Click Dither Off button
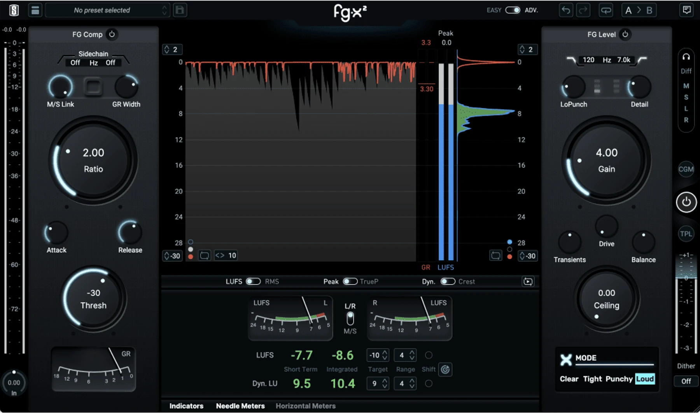The height and width of the screenshot is (413, 700). tap(686, 381)
